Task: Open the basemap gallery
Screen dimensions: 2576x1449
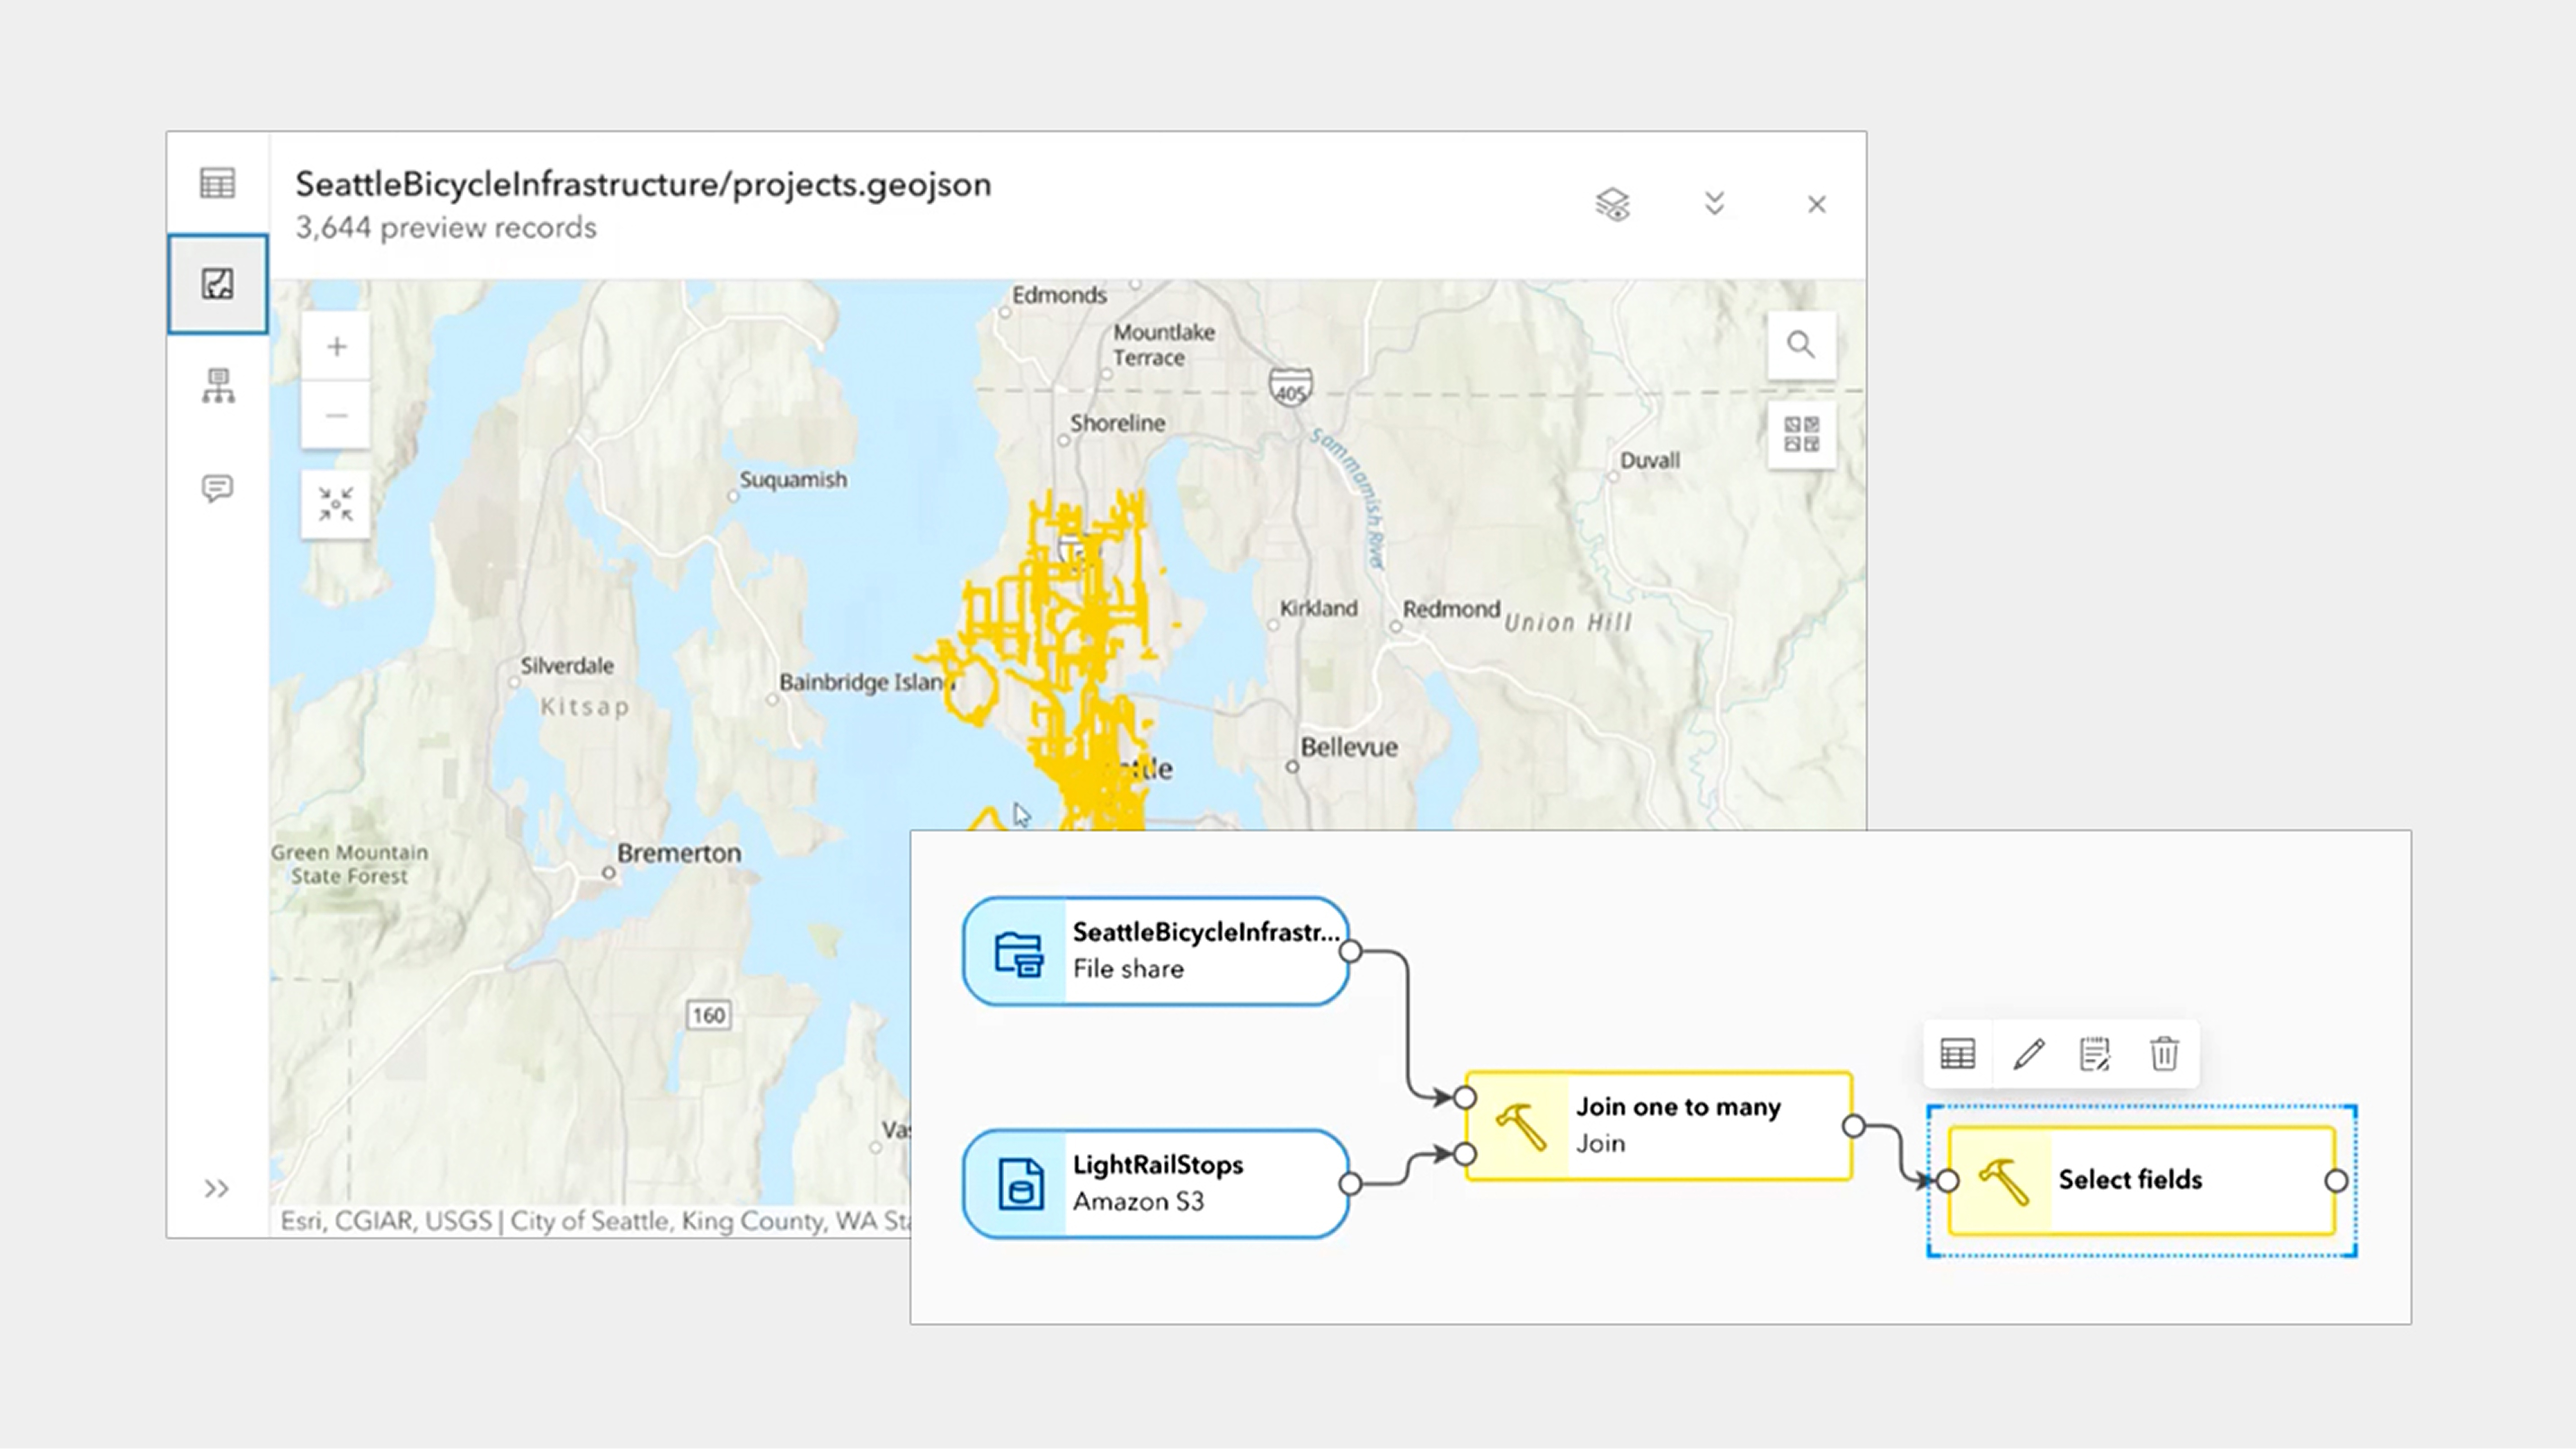Action: click(x=1801, y=435)
